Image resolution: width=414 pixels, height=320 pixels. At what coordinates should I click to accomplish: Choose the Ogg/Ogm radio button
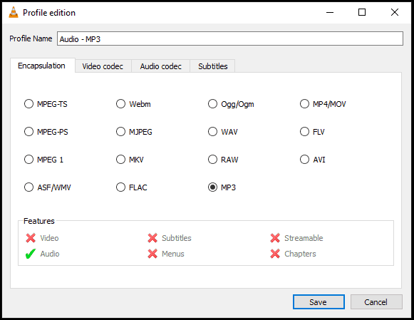click(x=212, y=104)
